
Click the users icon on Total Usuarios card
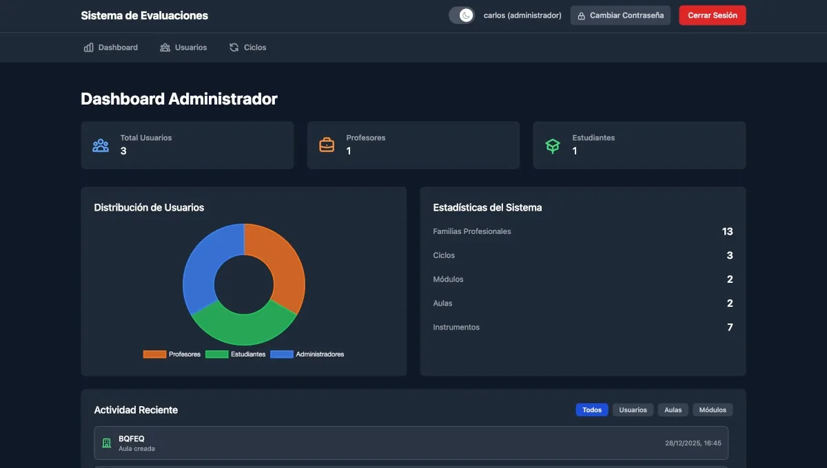pos(101,145)
